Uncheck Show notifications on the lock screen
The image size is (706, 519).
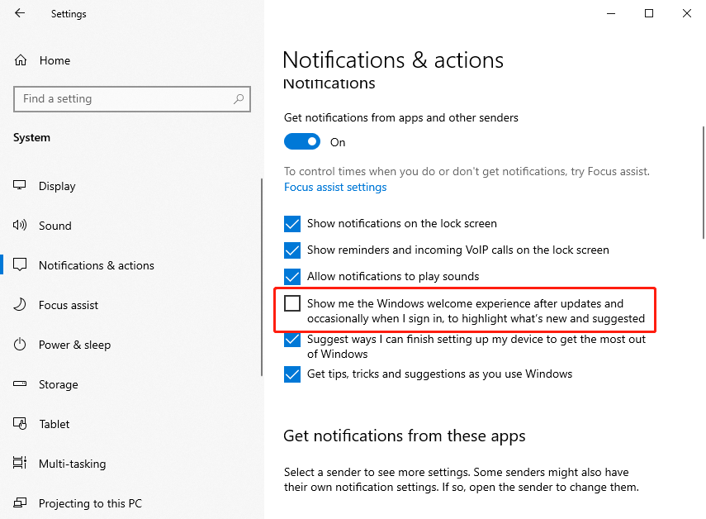(x=292, y=223)
